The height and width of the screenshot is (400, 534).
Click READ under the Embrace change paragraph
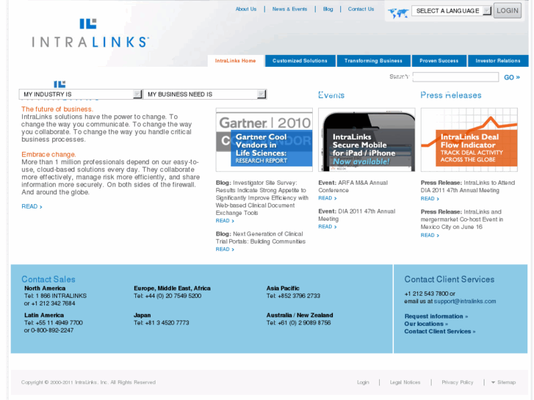32,206
